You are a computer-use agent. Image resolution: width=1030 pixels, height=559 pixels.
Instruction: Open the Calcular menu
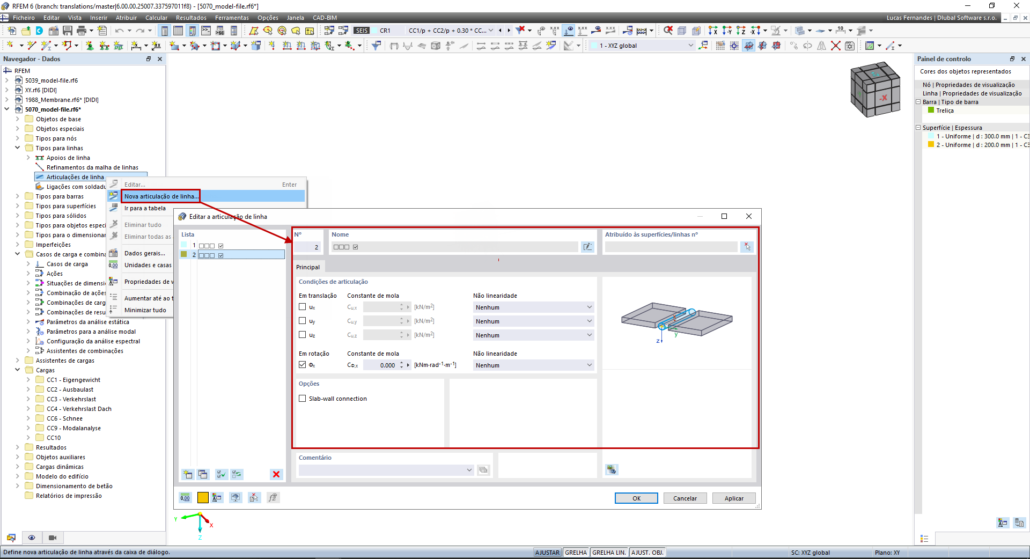[x=156, y=18]
